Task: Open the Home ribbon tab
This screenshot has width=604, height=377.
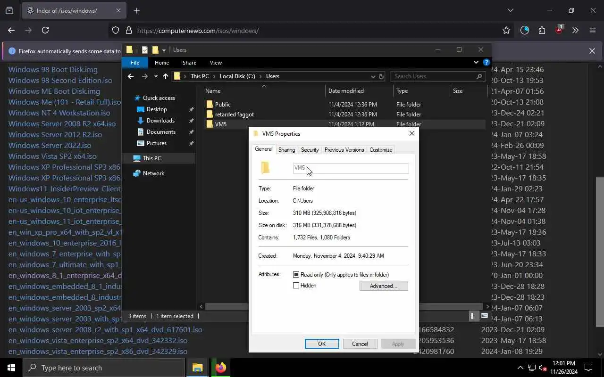Action: (x=161, y=63)
